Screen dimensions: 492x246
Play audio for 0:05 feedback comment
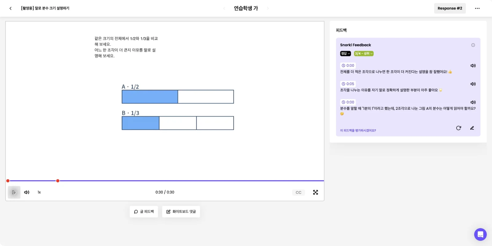point(473,84)
